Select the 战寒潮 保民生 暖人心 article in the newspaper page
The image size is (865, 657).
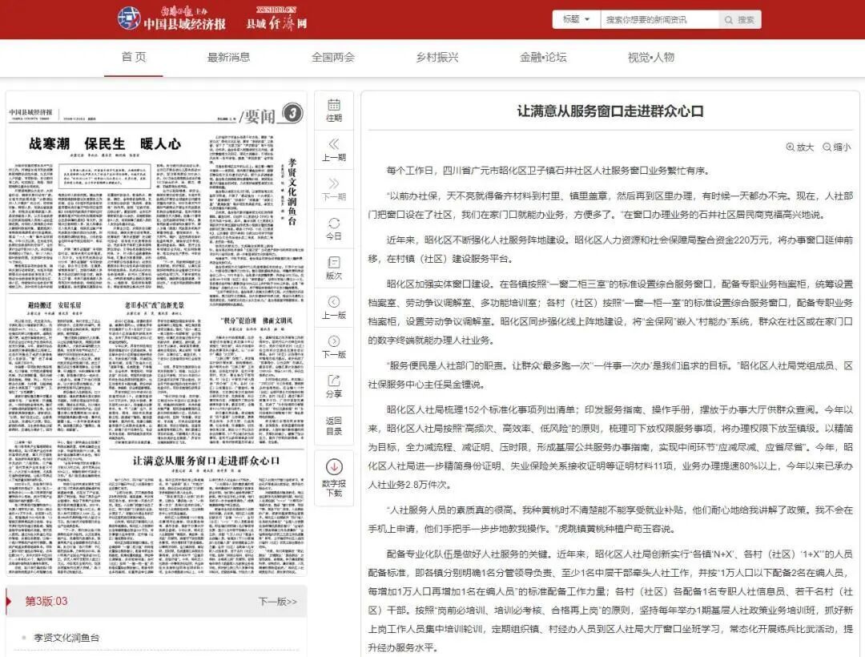[x=105, y=144]
